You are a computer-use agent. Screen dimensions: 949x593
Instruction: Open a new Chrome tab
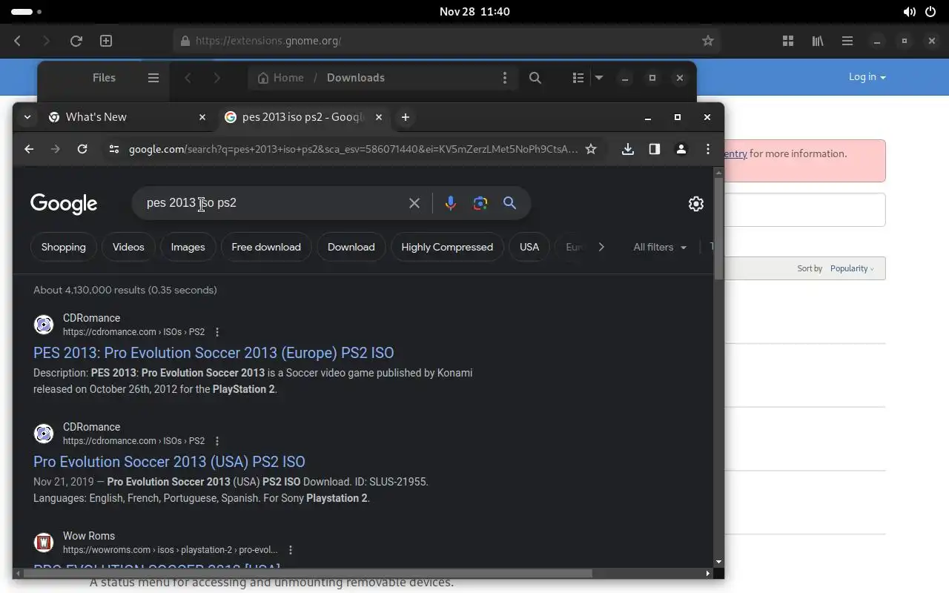pyautogui.click(x=405, y=117)
